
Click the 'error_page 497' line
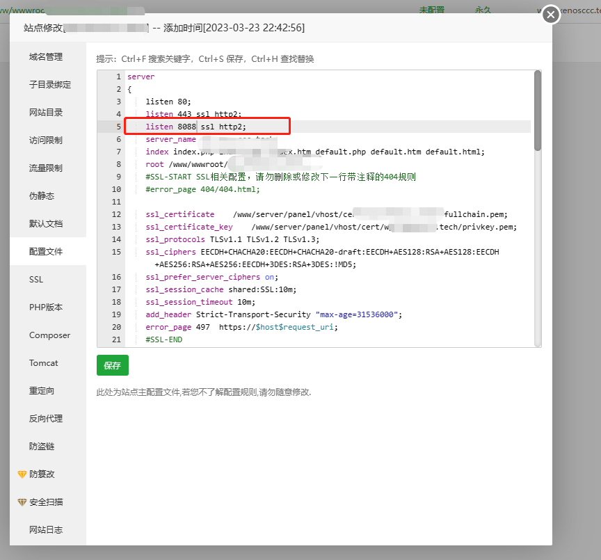click(241, 327)
